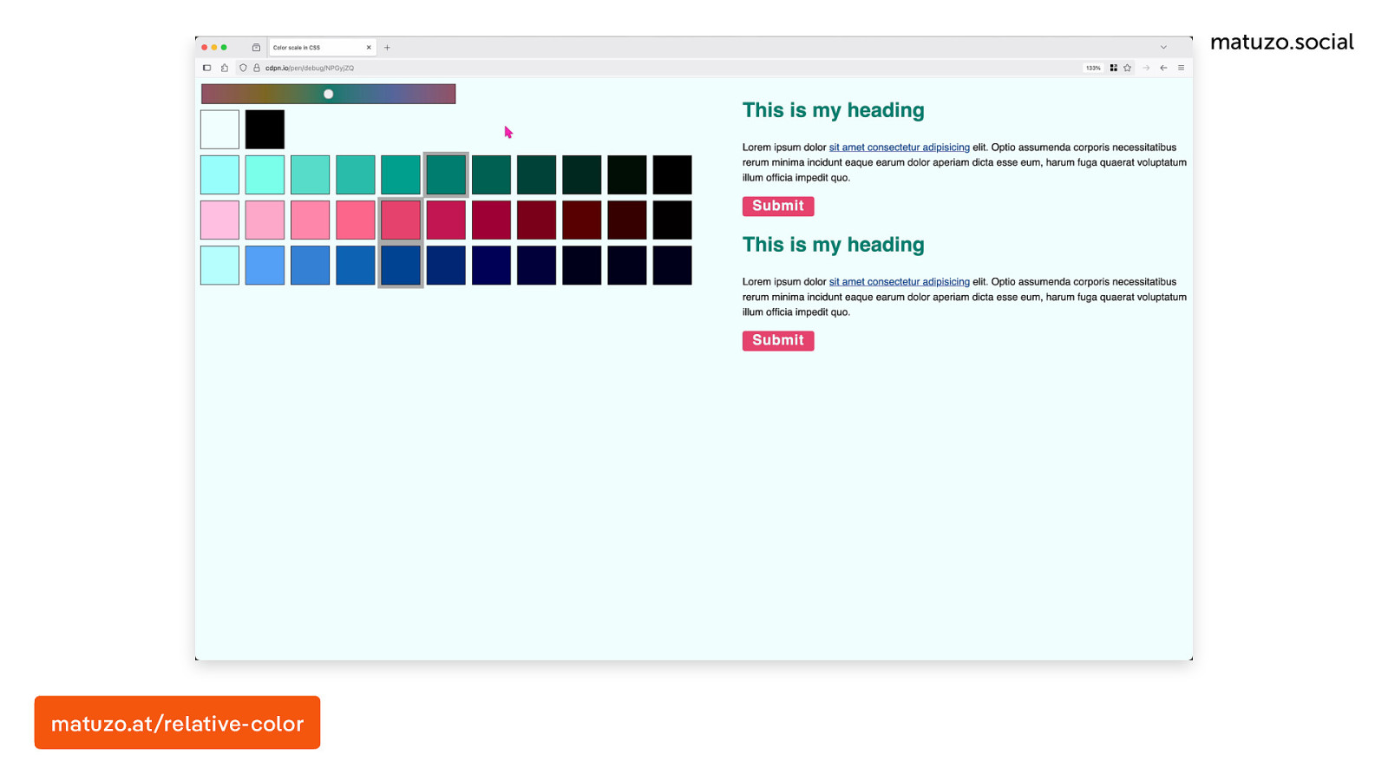
Task: Pick the second light pink swatch in red row
Action: [265, 220]
